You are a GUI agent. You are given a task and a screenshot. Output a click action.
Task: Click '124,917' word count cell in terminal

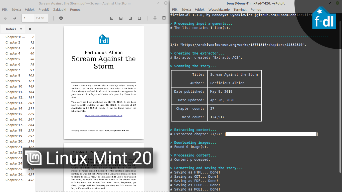click(234, 117)
